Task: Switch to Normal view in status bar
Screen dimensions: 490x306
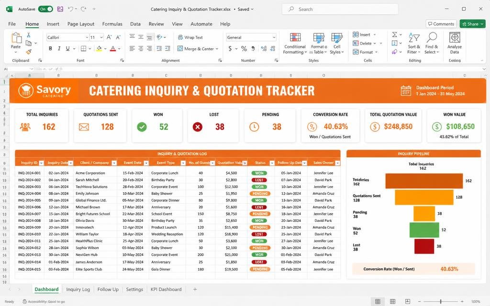Action: click(378, 301)
